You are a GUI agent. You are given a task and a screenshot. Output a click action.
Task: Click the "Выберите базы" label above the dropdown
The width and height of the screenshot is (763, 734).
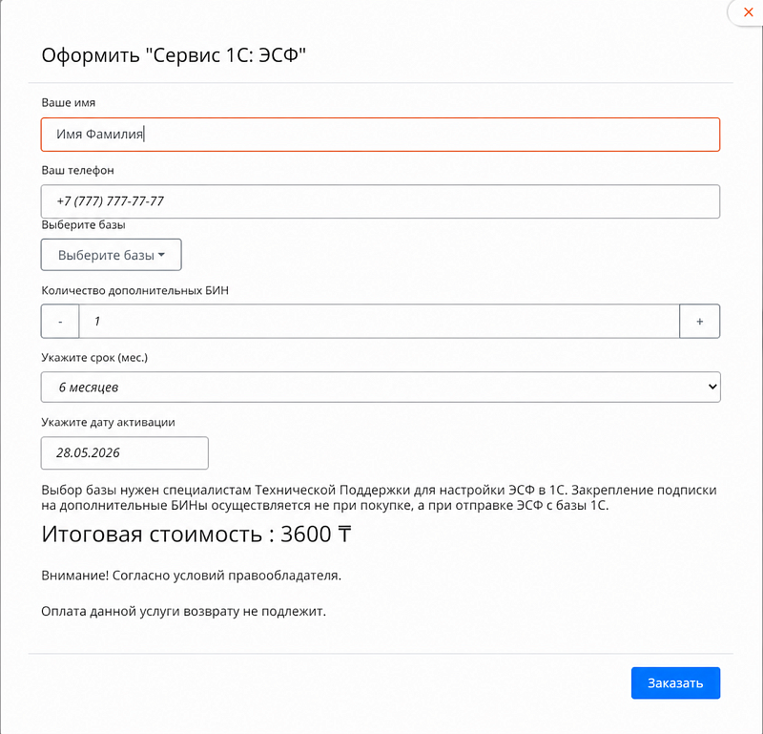pyautogui.click(x=83, y=225)
